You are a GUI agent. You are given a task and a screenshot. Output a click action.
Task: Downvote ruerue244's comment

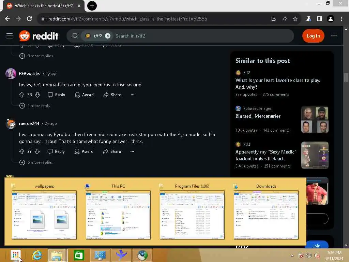(37, 151)
